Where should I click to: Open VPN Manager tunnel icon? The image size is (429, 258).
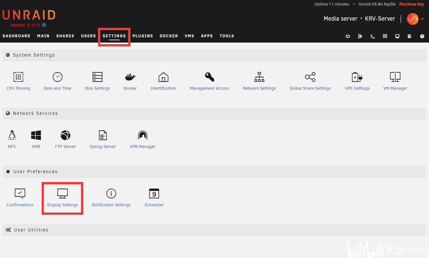(x=143, y=135)
